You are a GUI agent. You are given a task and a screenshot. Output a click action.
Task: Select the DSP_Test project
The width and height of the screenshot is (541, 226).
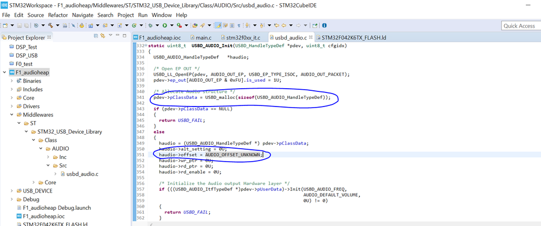pyautogui.click(x=26, y=47)
